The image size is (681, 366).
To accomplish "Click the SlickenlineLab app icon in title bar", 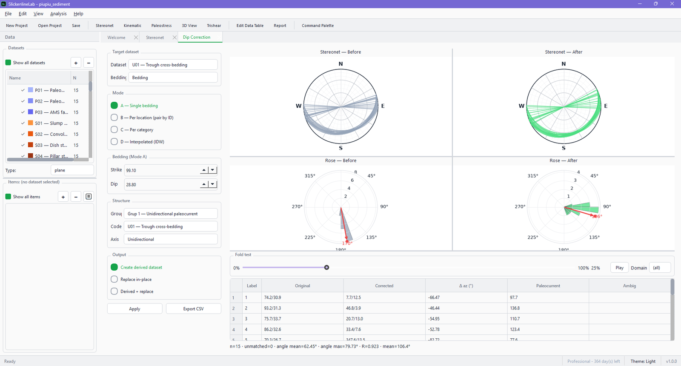I will pos(4,4).
